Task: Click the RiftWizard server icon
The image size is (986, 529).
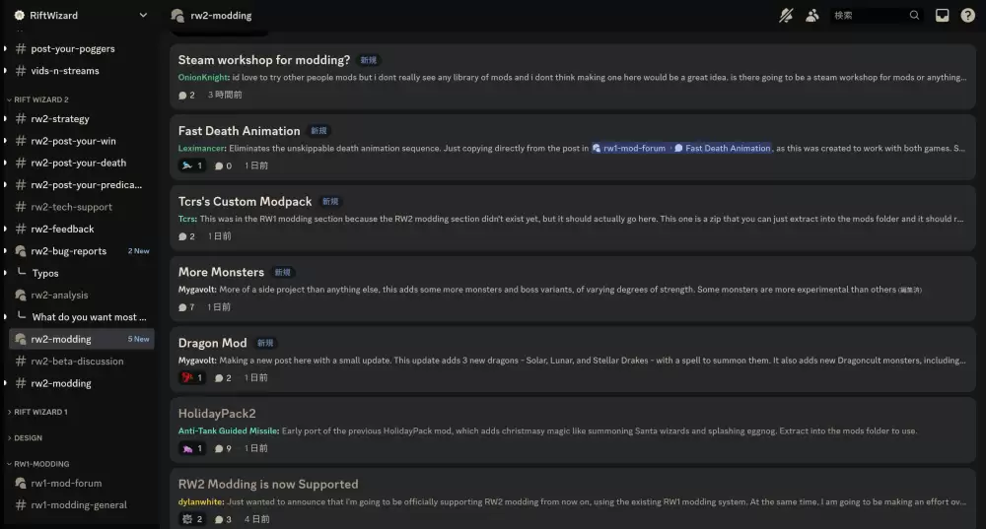Action: (x=20, y=16)
